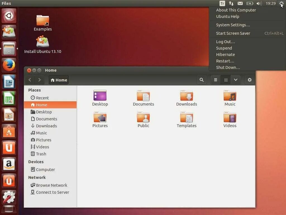Select the Templates folder in file pane
This screenshot has height=215, width=286.
(187, 120)
